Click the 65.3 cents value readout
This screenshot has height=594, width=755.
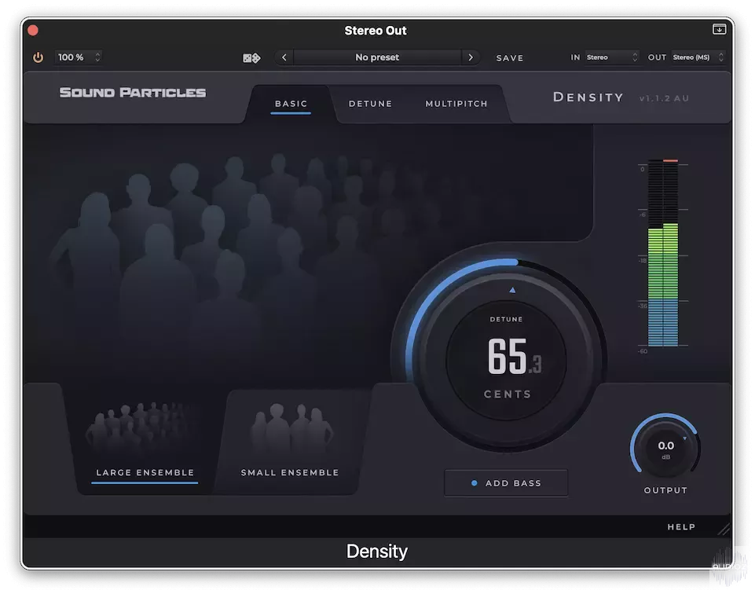515,357
